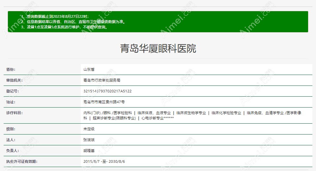Click the level value 未定级
Screen dimensions: 316x171
89,129
